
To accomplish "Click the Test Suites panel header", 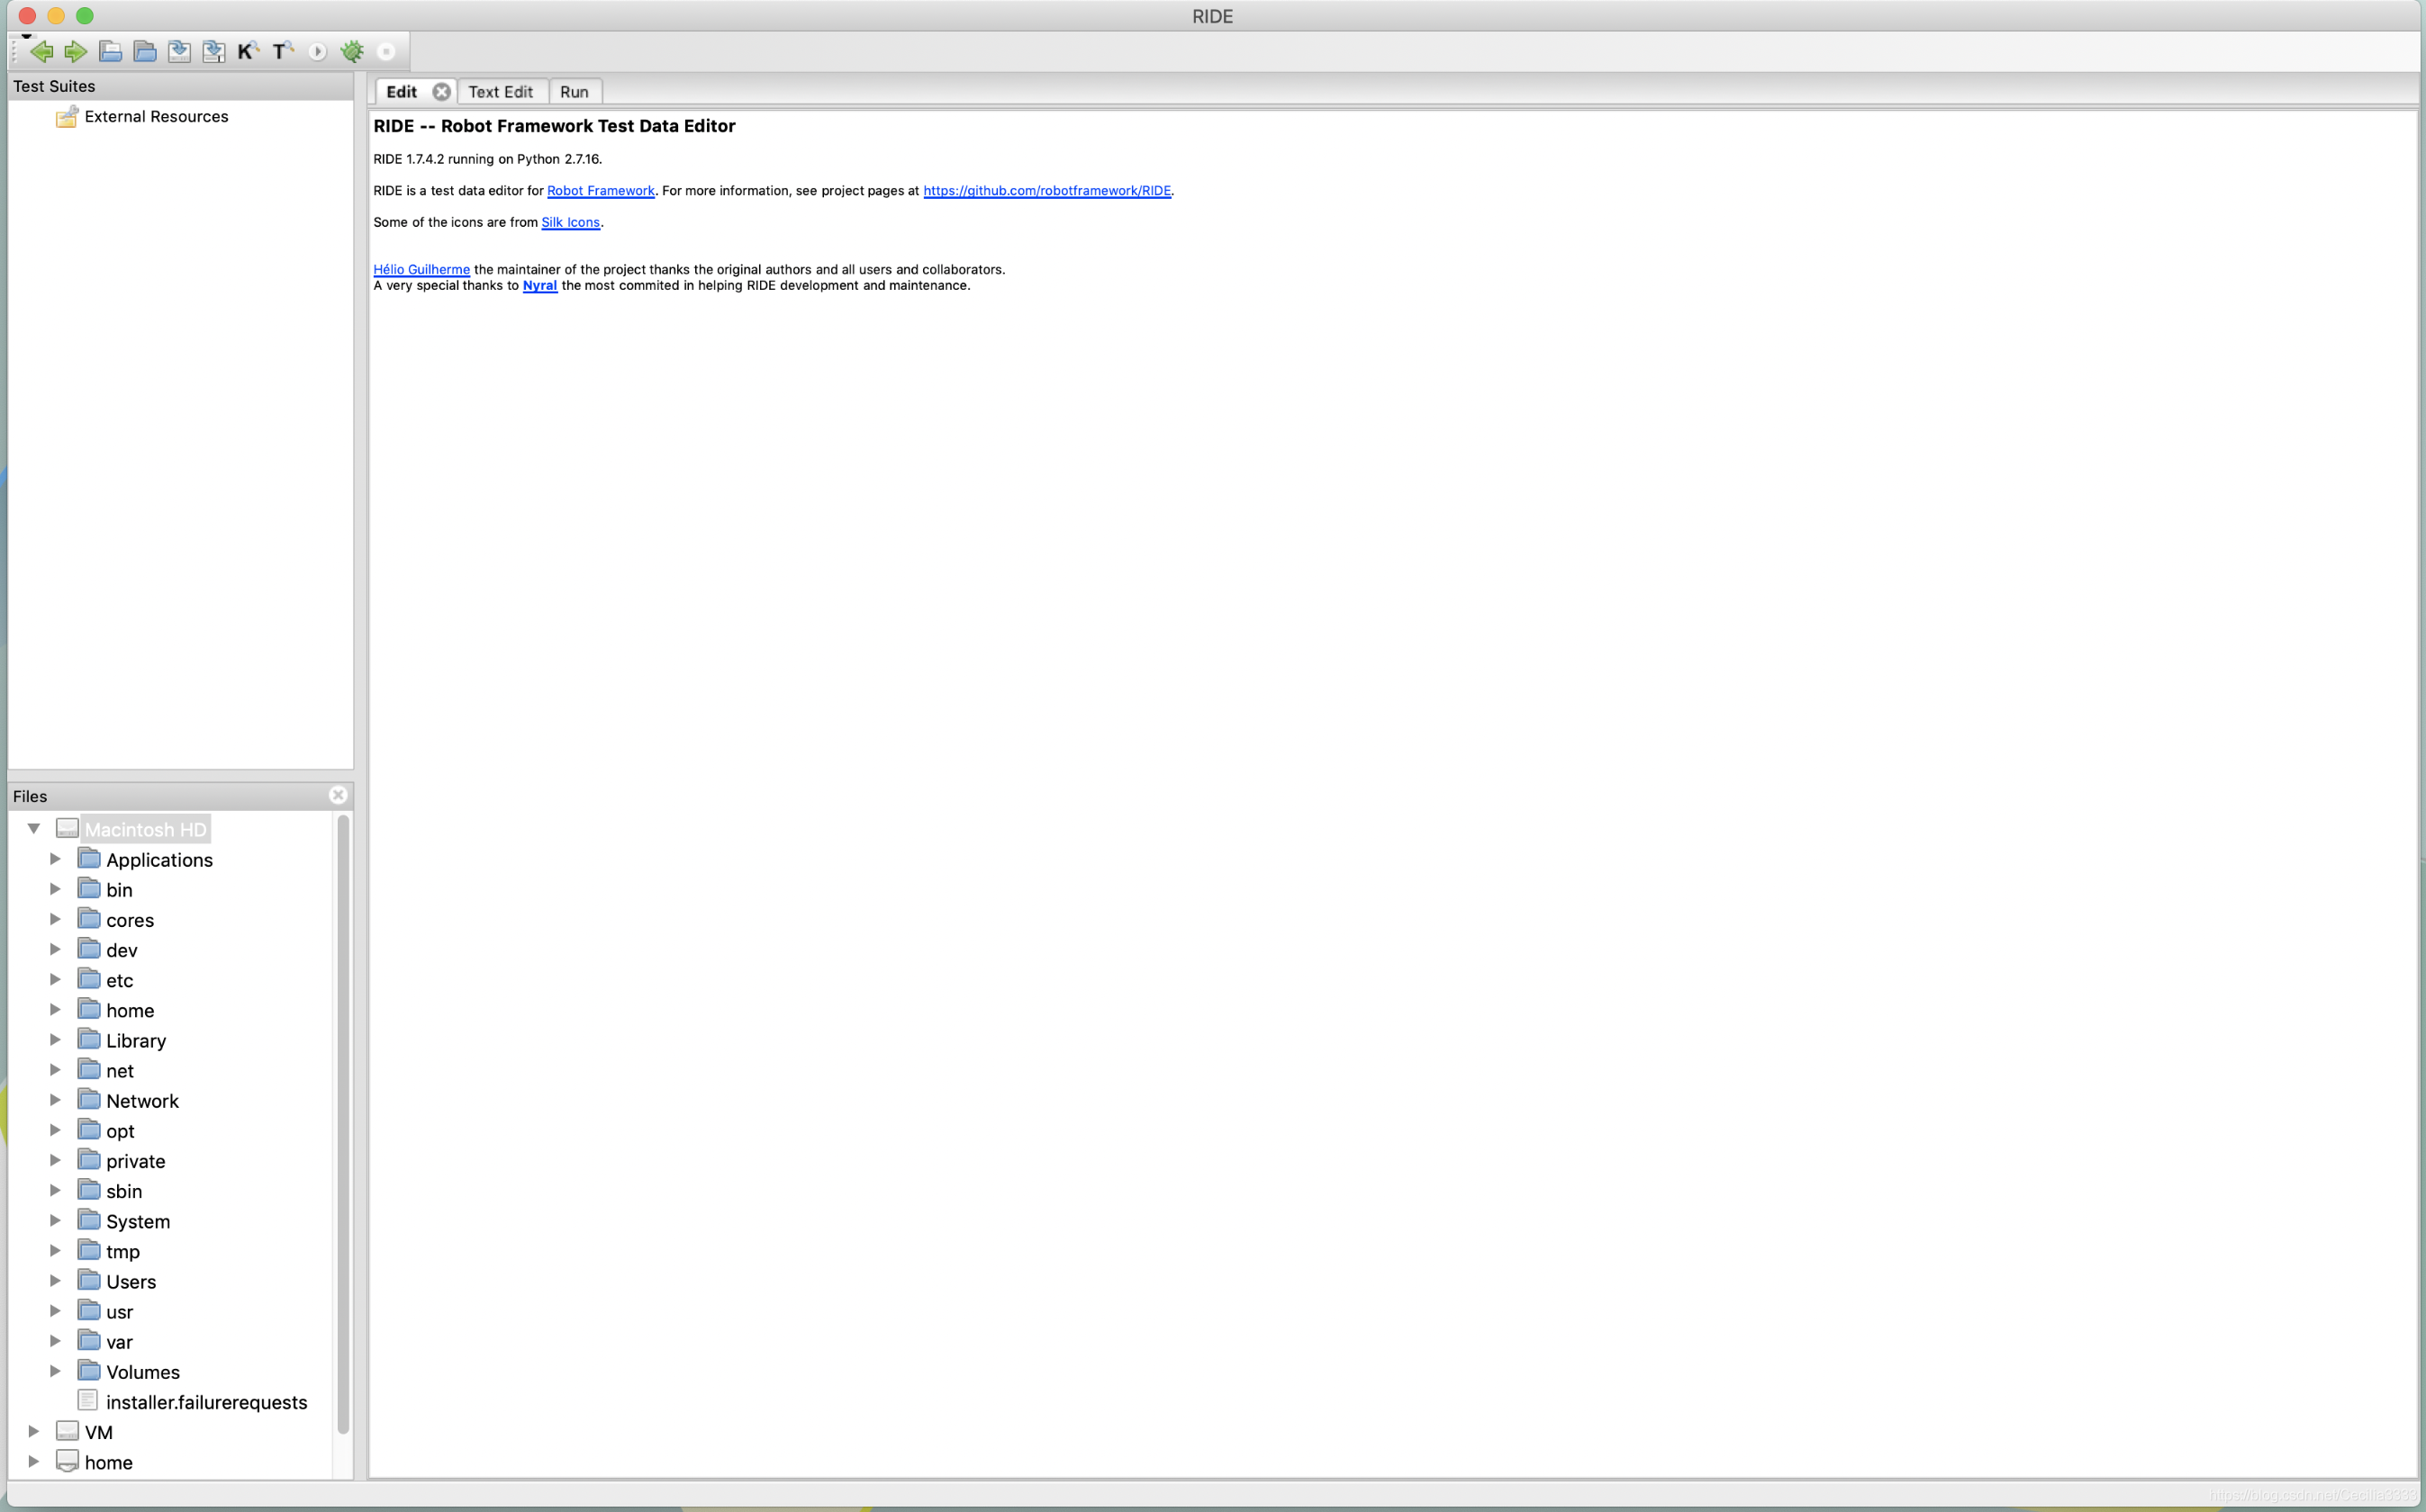I will click(180, 87).
